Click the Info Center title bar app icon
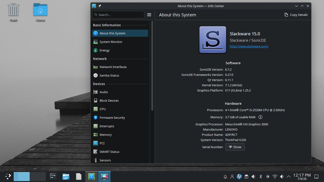 94,6
